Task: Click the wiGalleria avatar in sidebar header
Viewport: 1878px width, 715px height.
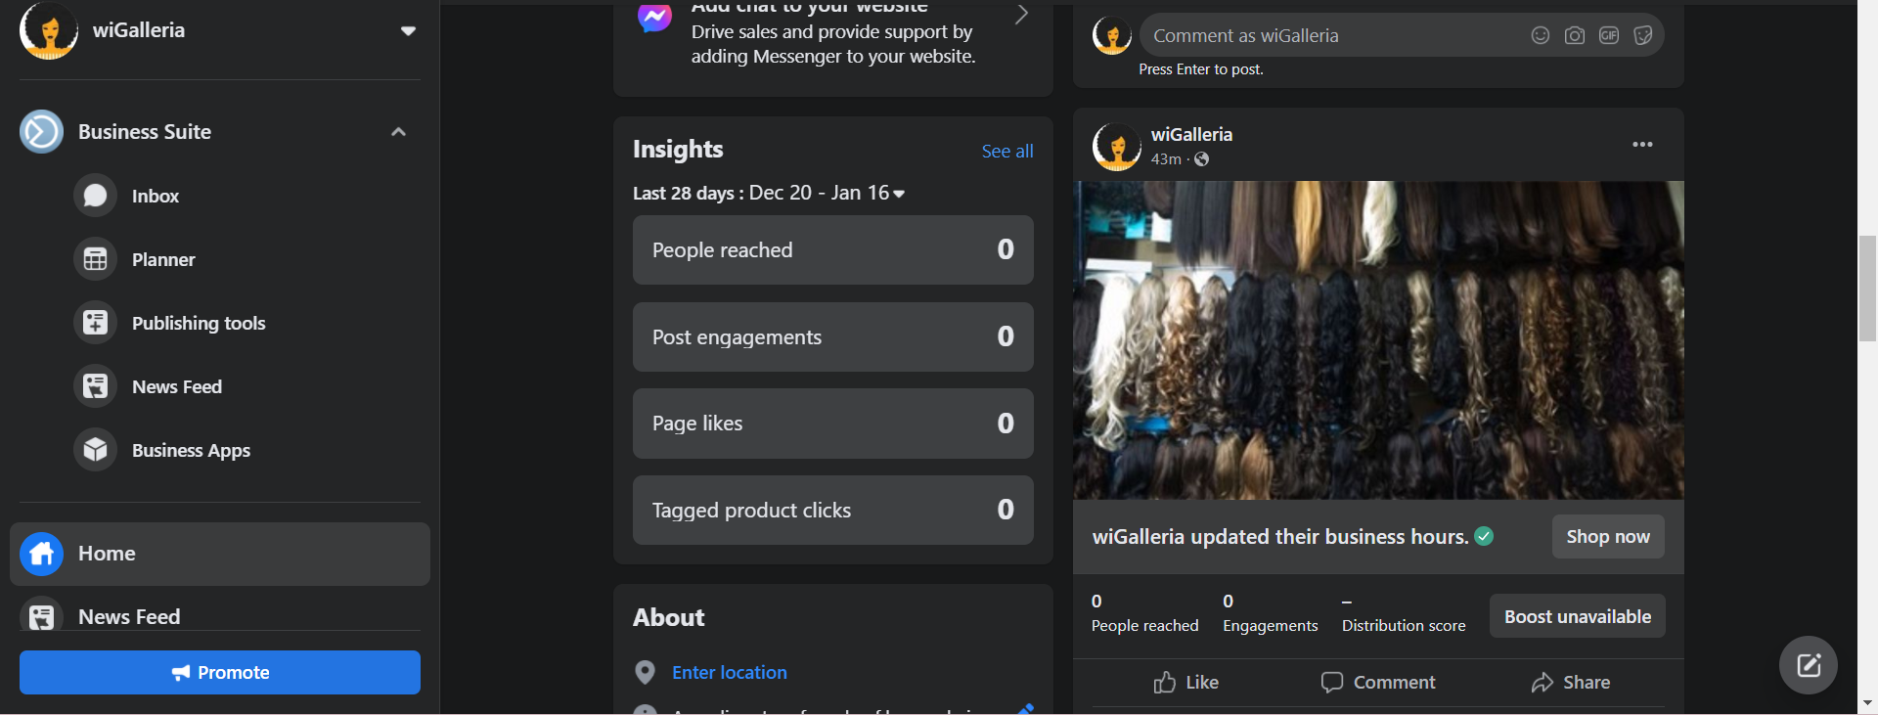Action: tap(49, 30)
